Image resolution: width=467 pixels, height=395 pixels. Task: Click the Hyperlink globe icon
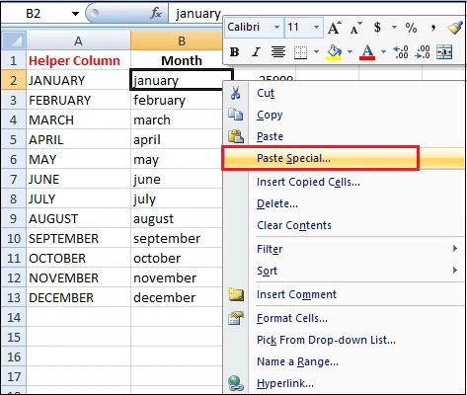[236, 383]
